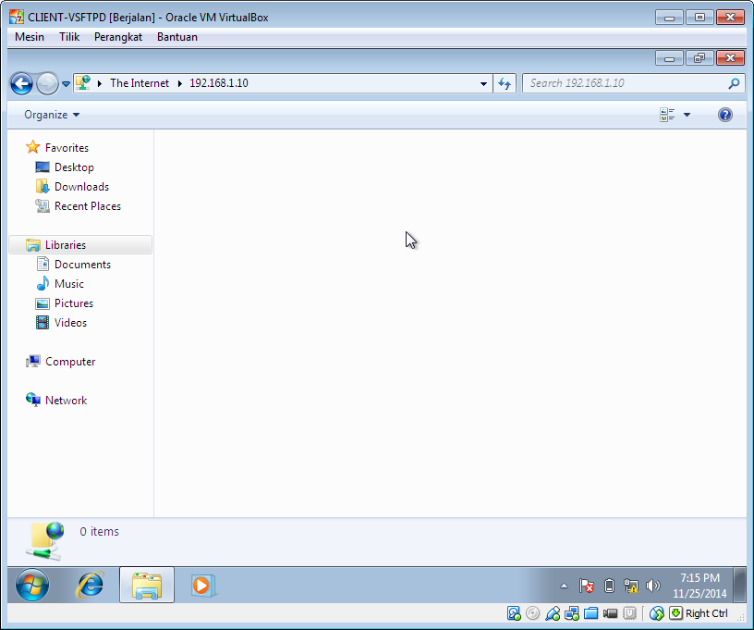This screenshot has height=630, width=754.
Task: Click VirtualBox optical disk icon
Action: 533,613
